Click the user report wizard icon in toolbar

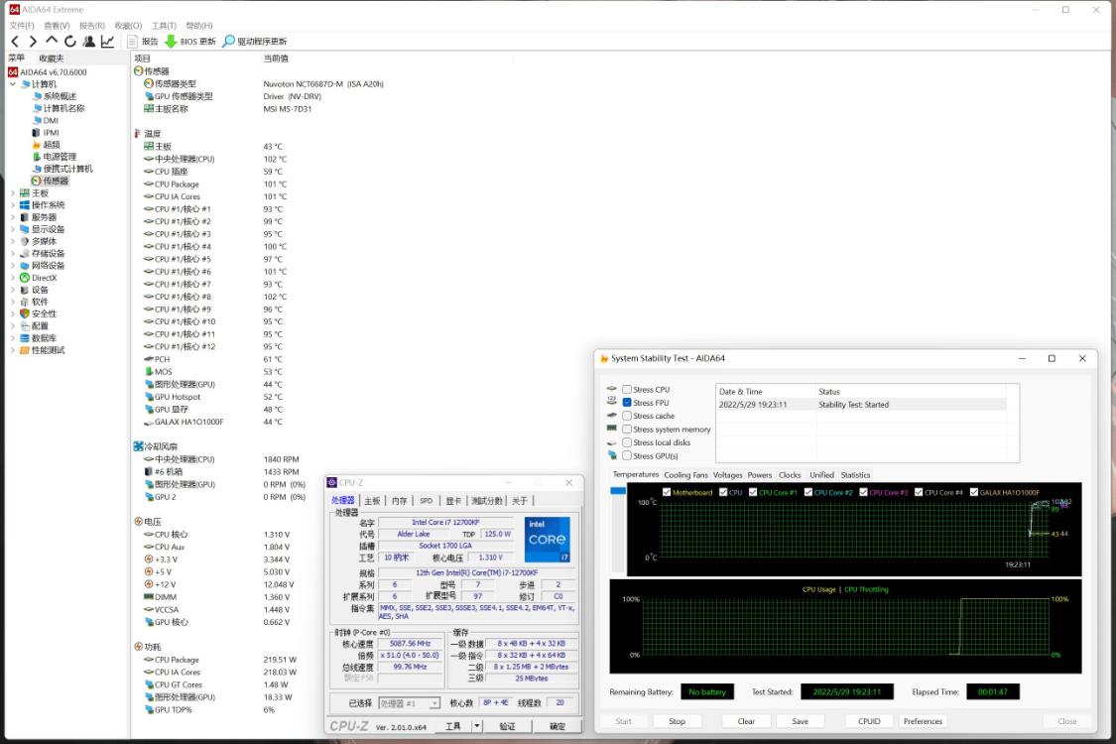(89, 42)
